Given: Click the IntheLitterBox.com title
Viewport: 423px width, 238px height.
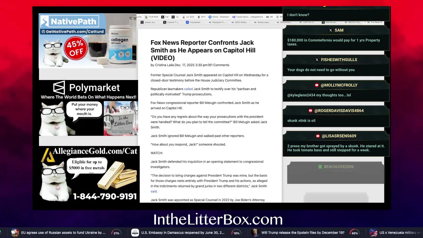Looking at the screenshot, I should pos(218,219).
